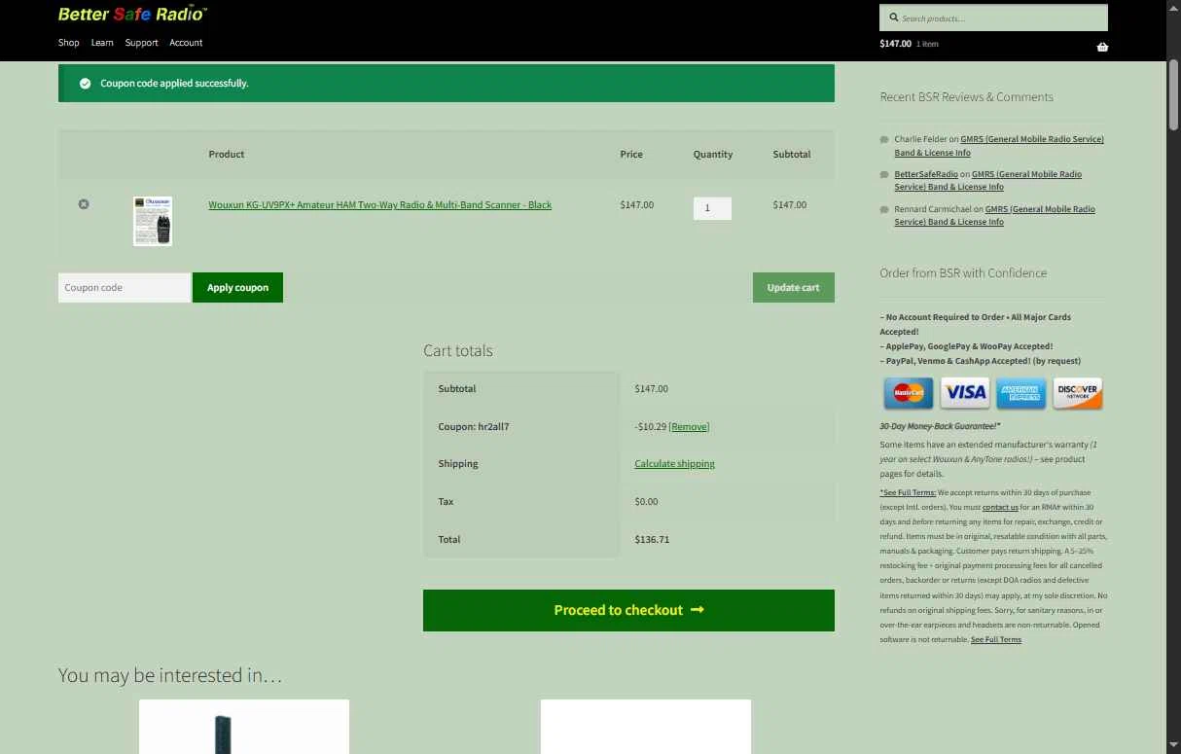This screenshot has width=1181, height=754.
Task: Click the Order from BSR with Confidence heading
Action: click(963, 273)
